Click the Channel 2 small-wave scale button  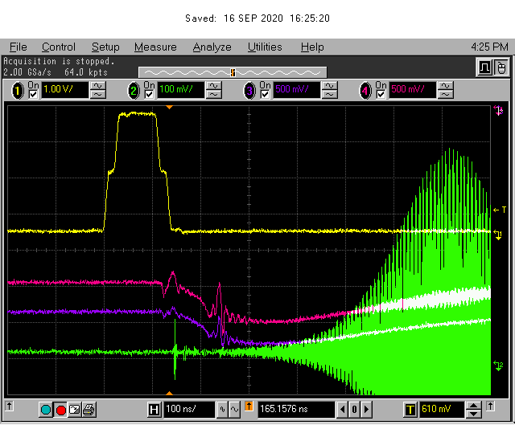point(214,95)
